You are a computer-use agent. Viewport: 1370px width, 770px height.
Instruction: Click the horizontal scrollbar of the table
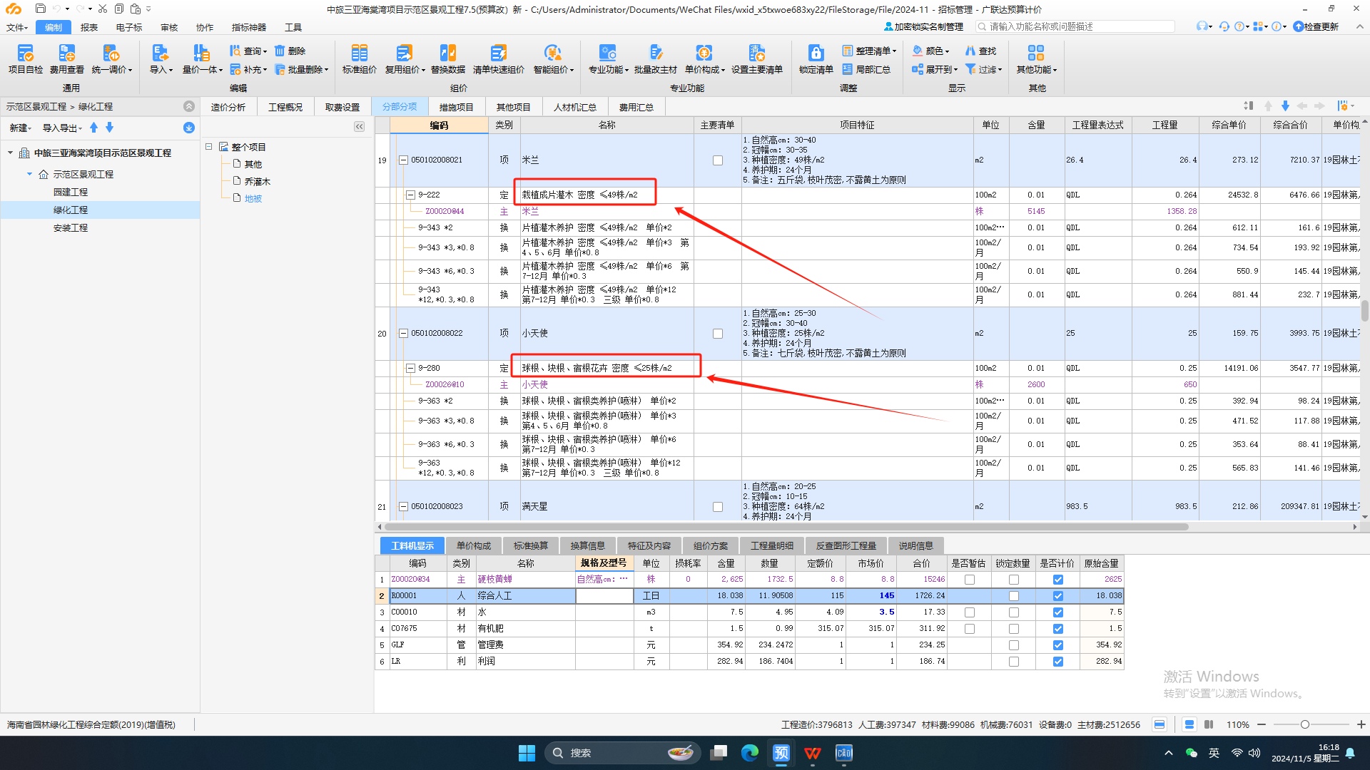tap(786, 527)
